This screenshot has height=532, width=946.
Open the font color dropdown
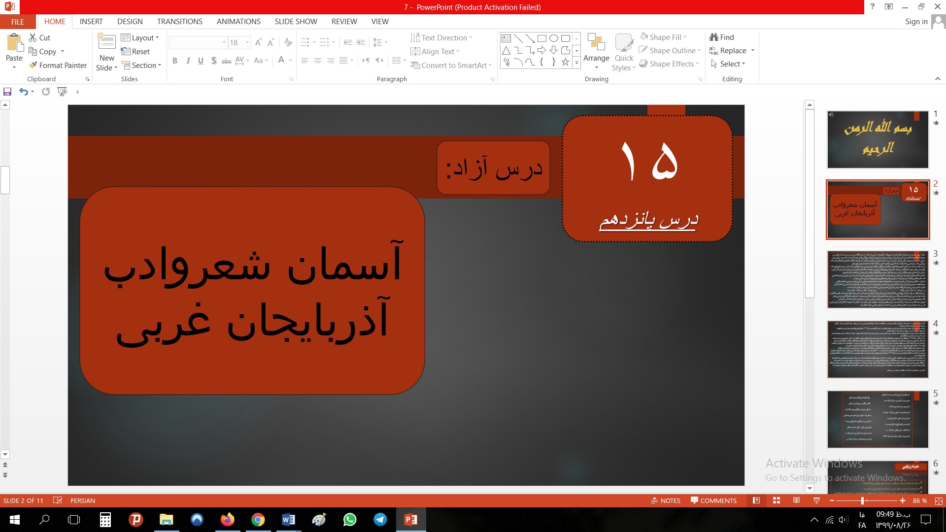[x=291, y=61]
